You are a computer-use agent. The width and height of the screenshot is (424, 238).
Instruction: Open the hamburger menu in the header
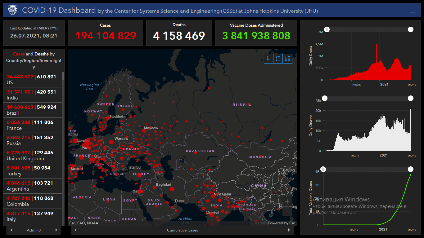pos(412,10)
